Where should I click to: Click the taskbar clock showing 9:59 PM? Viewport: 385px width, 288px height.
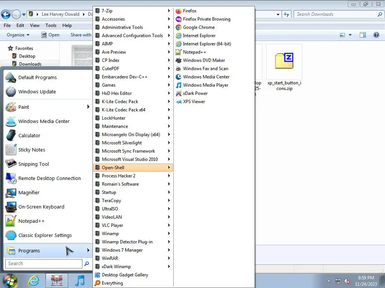click(x=366, y=281)
